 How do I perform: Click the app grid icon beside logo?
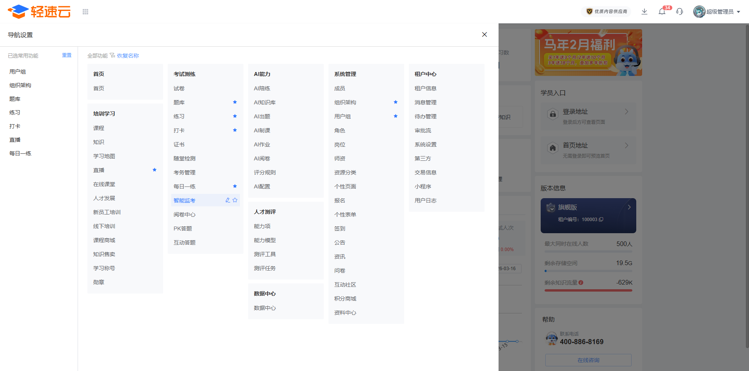coord(85,12)
